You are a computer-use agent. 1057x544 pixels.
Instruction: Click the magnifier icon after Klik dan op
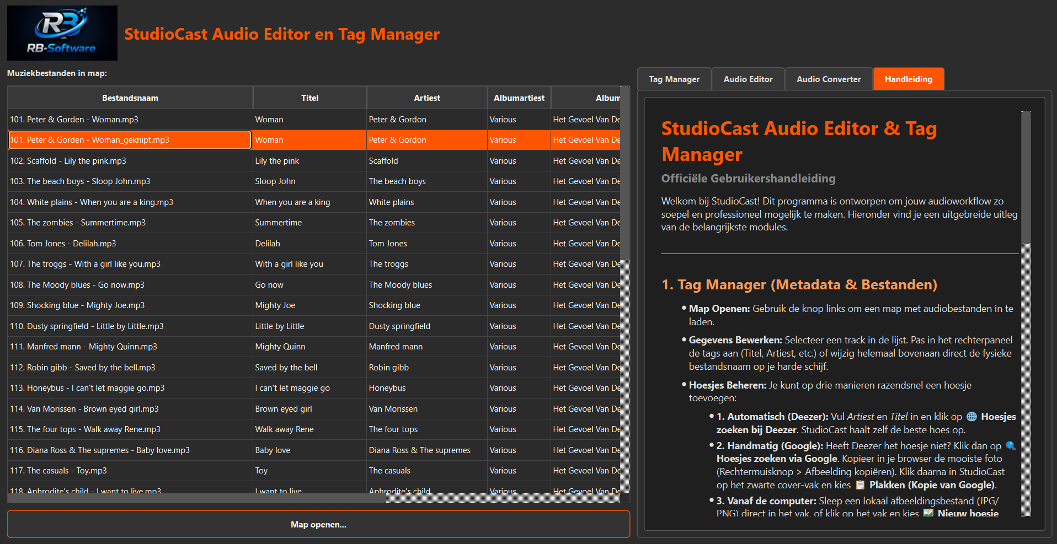pyautogui.click(x=1011, y=445)
